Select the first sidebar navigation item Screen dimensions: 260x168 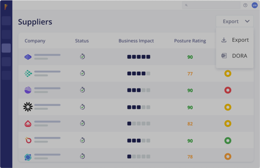point(6,21)
